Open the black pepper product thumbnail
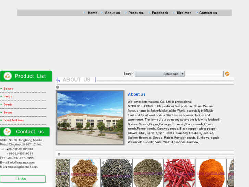 pyautogui.click(x=116, y=173)
